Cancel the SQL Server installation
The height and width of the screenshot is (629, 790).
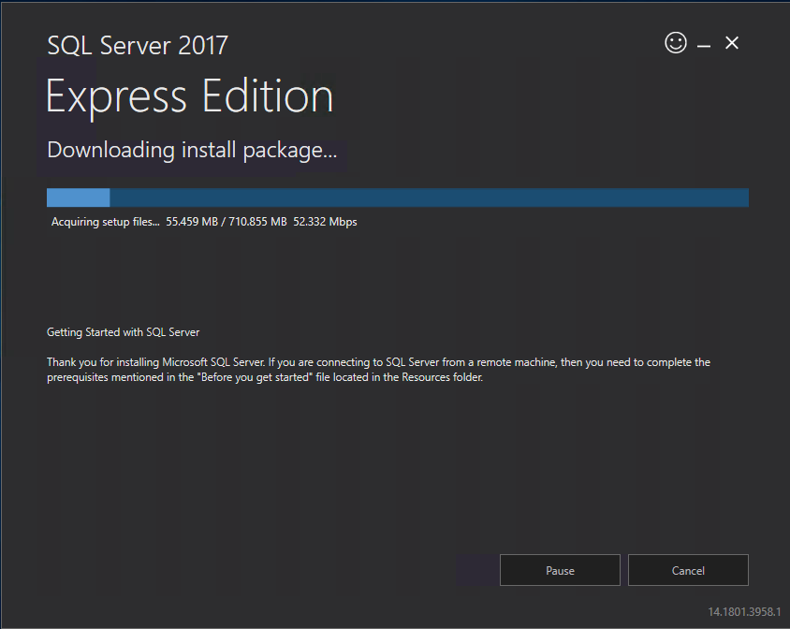[x=688, y=570]
